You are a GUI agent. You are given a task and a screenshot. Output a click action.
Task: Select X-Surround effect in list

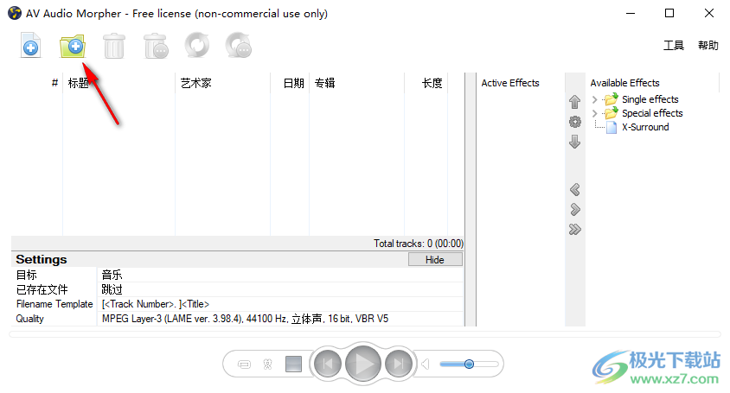644,127
